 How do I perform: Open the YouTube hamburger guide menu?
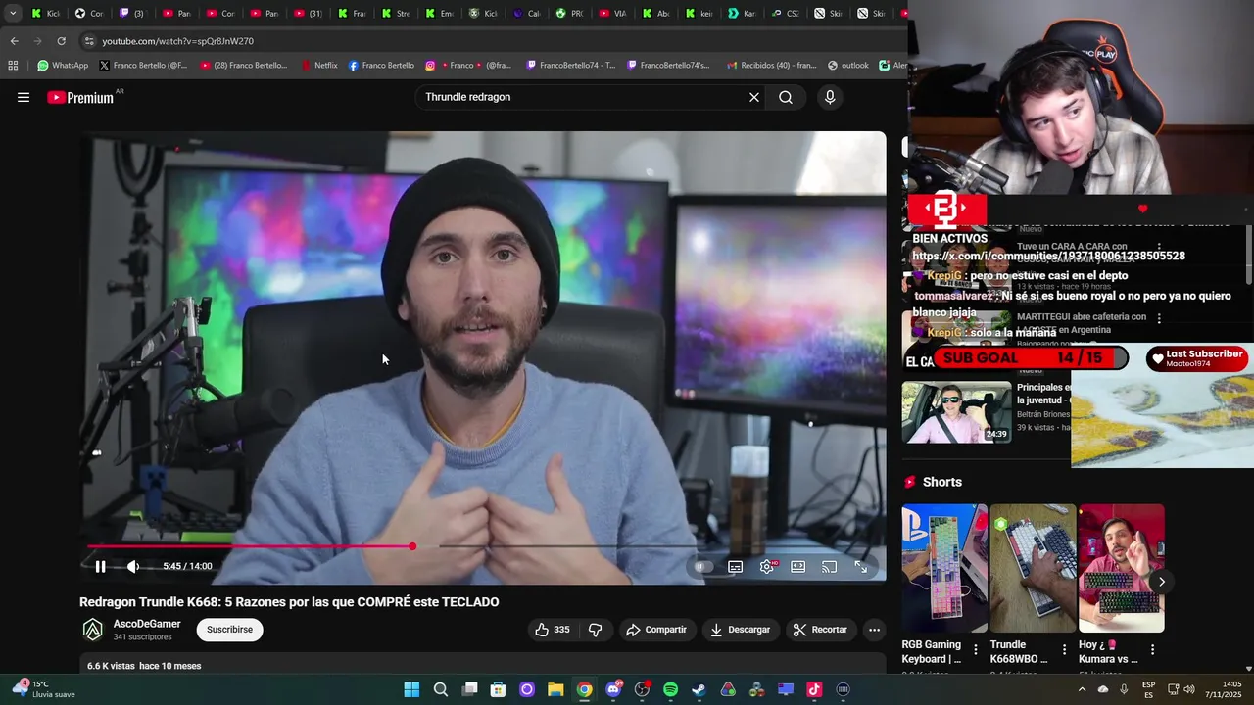coord(24,97)
